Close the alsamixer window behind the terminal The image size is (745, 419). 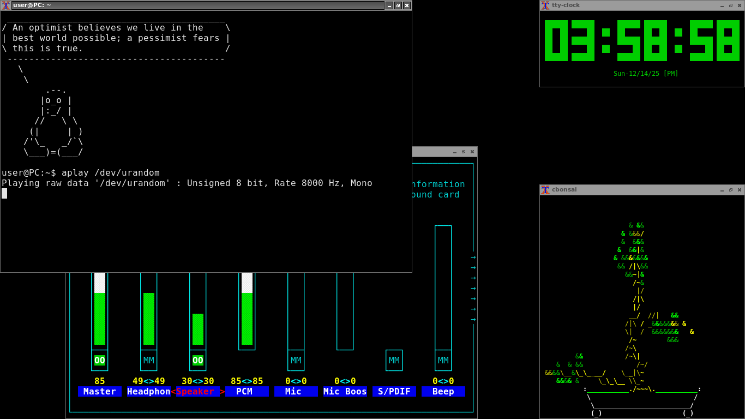point(472,152)
